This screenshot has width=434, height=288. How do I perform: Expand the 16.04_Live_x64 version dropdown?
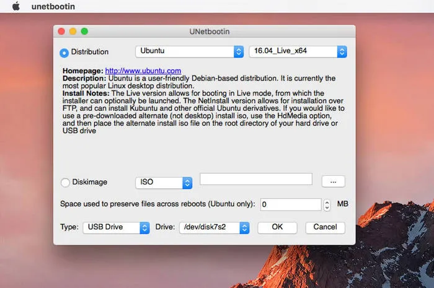[298, 51]
